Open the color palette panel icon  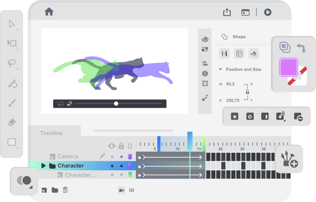pos(205,39)
